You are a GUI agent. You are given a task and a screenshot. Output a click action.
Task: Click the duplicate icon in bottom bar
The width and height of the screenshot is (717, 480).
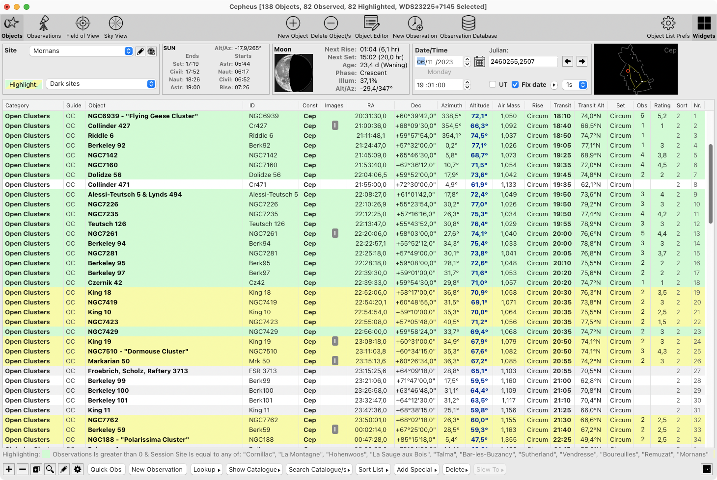[x=36, y=469]
